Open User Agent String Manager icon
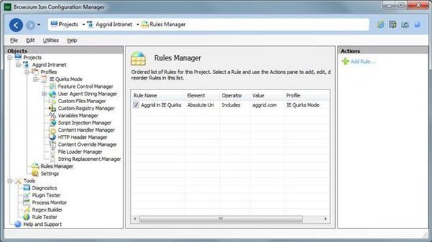 pyautogui.click(x=52, y=93)
